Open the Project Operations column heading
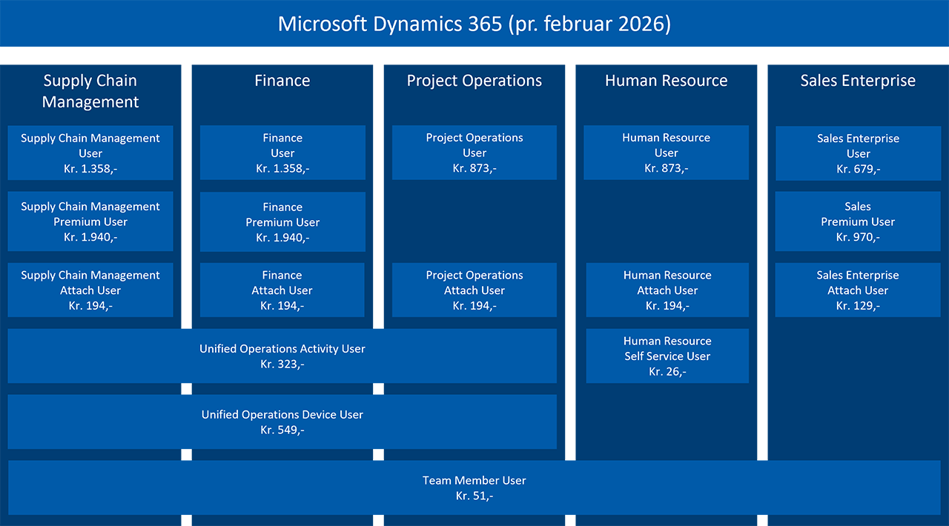The width and height of the screenshot is (949, 526). tap(474, 81)
